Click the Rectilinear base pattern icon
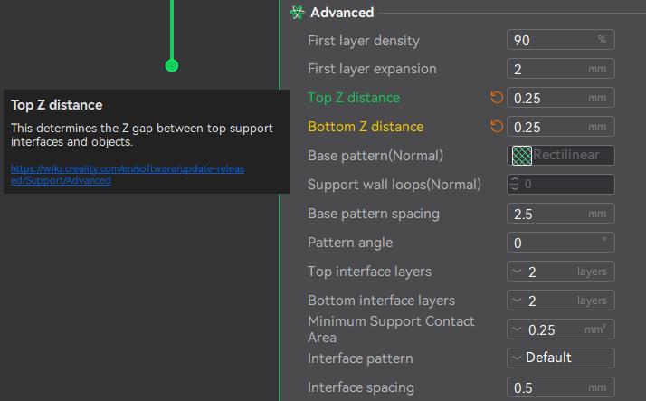The image size is (646, 401). [521, 156]
